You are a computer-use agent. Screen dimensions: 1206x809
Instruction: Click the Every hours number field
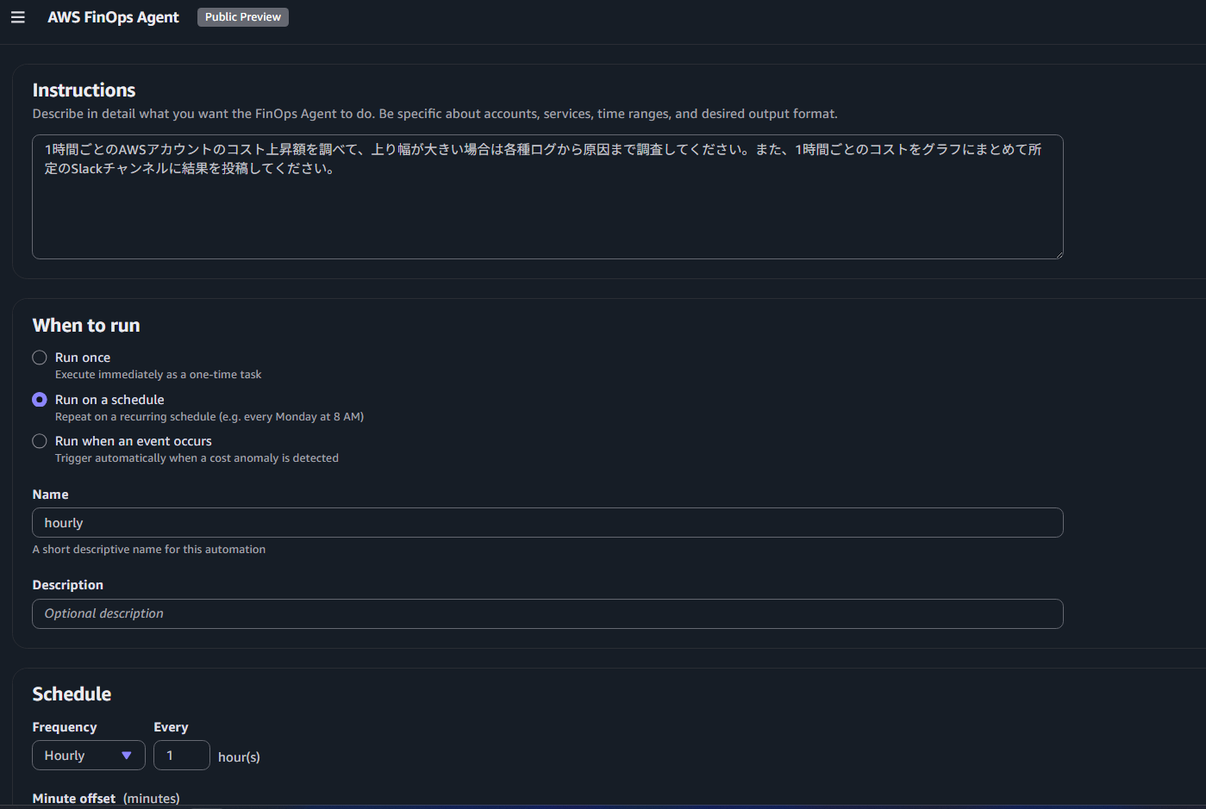point(182,756)
